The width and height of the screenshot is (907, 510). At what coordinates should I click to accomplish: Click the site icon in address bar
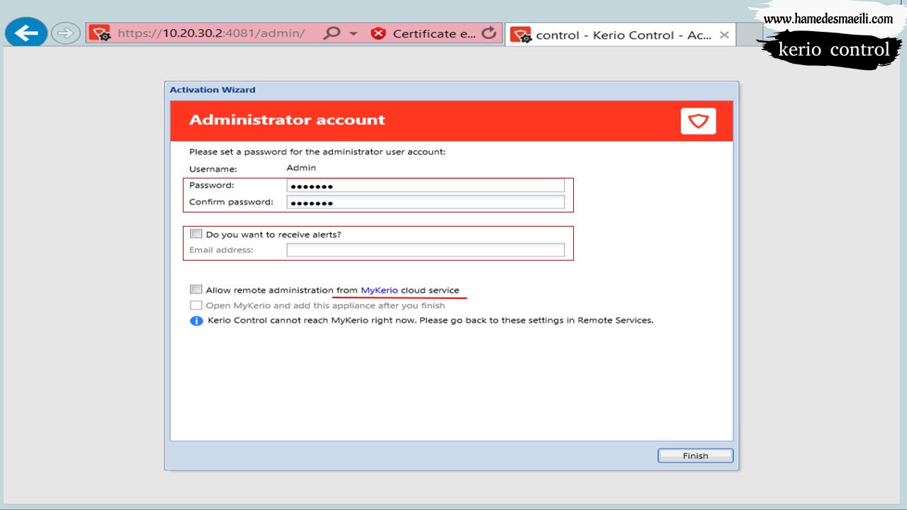[x=101, y=33]
